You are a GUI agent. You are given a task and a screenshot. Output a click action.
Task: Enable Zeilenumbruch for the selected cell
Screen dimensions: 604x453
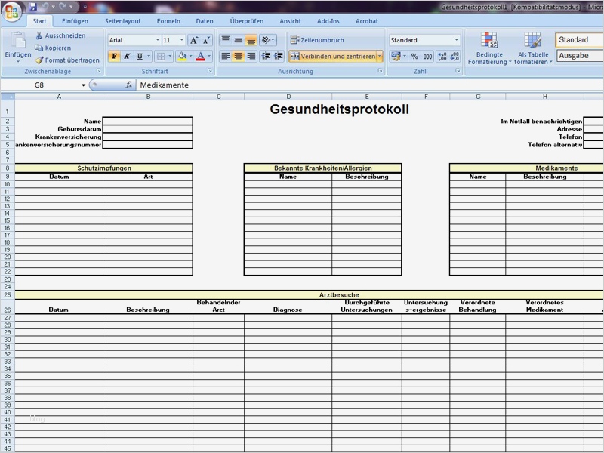[317, 39]
